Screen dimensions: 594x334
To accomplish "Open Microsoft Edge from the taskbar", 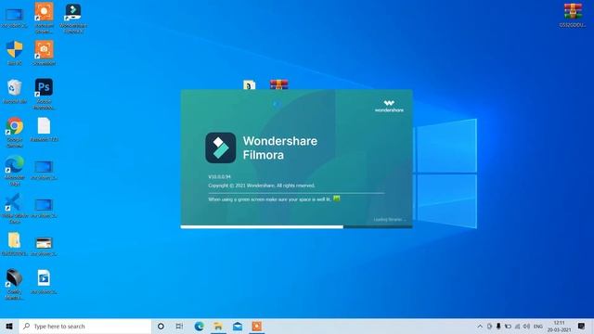I will point(199,326).
